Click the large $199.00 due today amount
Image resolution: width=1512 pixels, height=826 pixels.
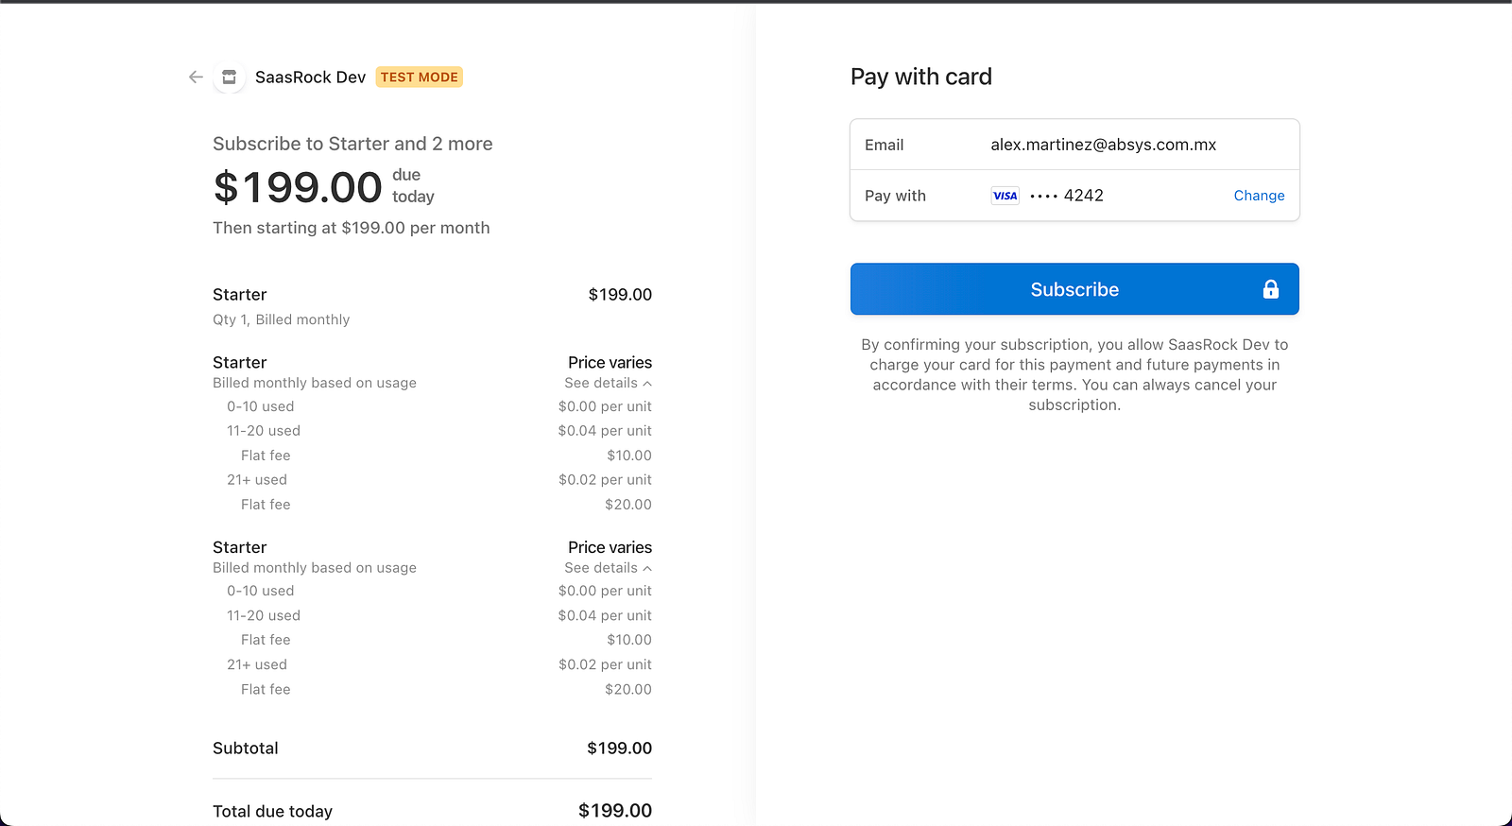298,187
